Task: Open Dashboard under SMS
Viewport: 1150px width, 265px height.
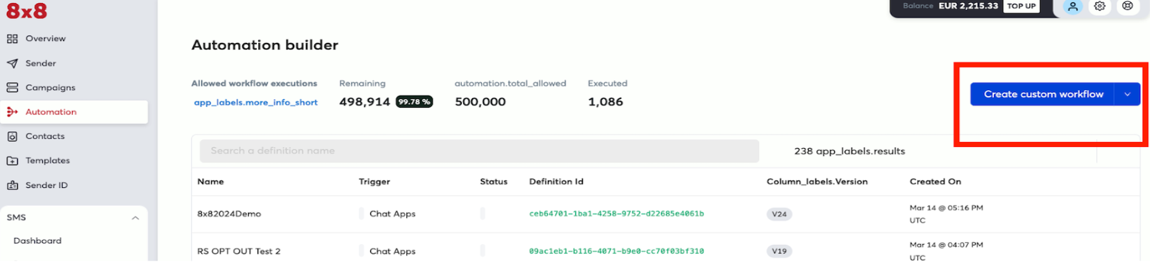Action: 37,241
